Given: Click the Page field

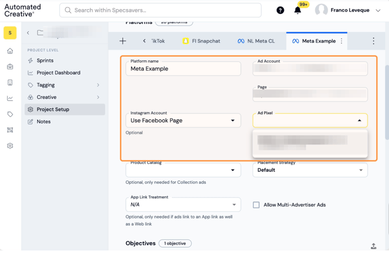Looking at the screenshot, I should point(310,94).
